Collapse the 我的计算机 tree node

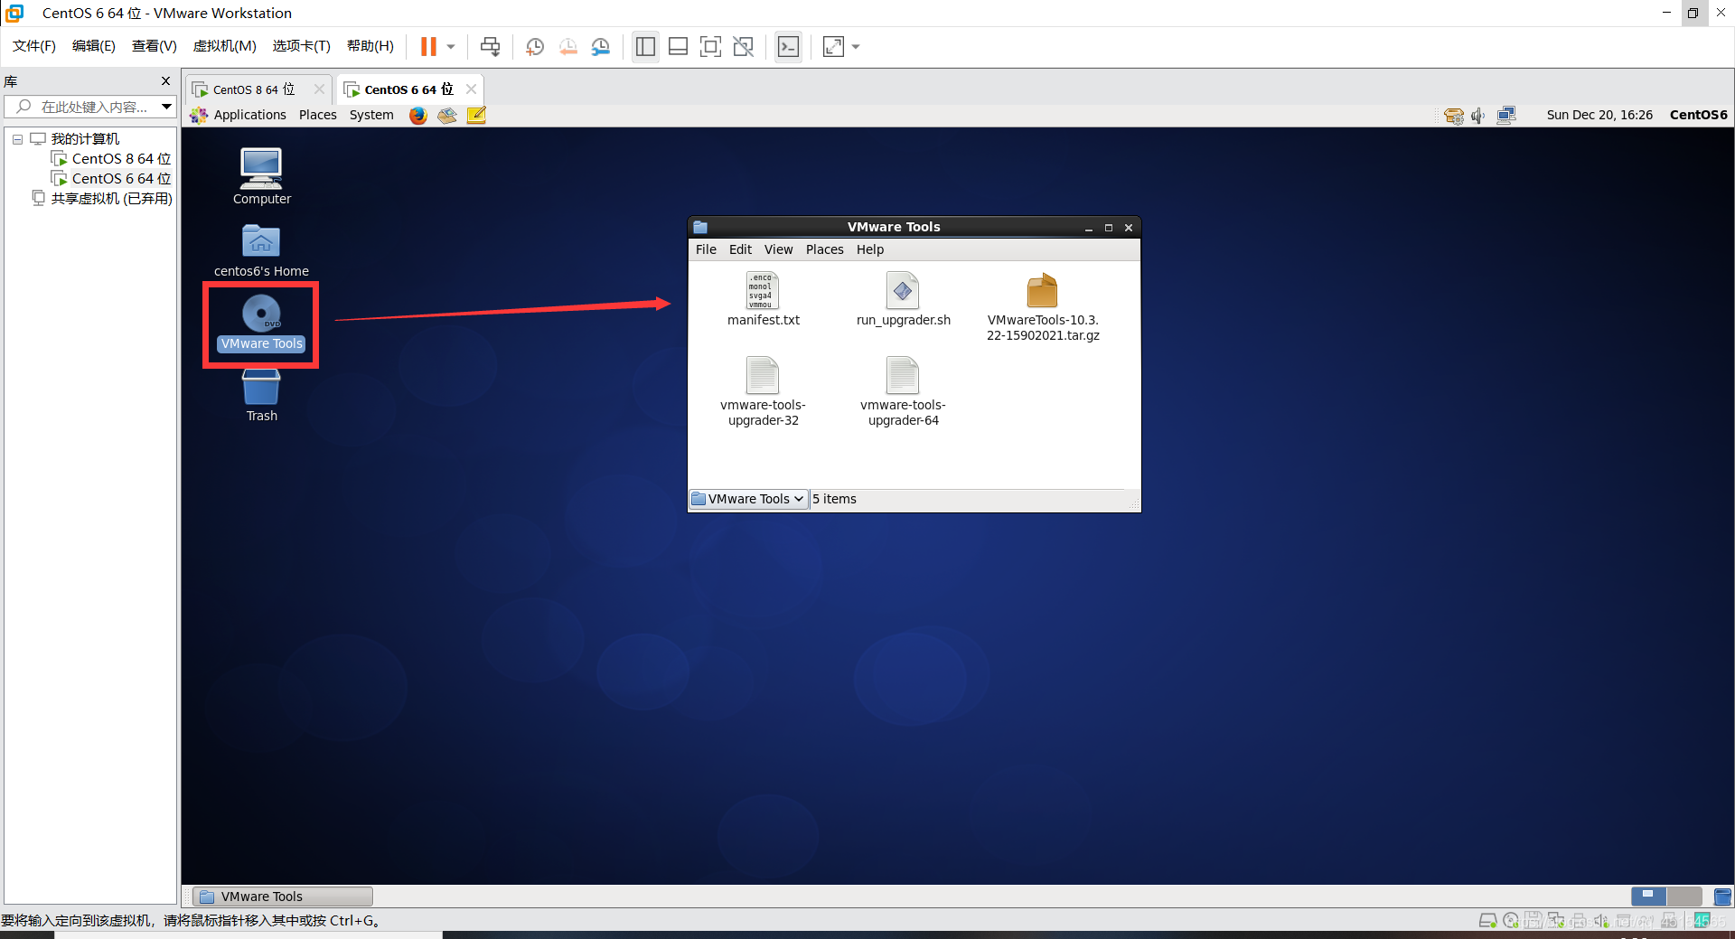17,139
